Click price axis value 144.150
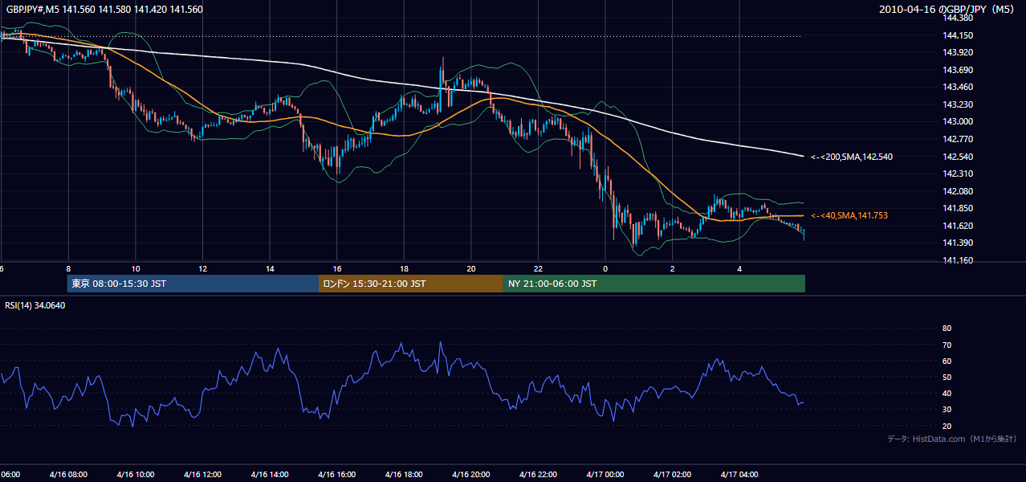Image resolution: width=1026 pixels, height=482 pixels. pos(958,35)
